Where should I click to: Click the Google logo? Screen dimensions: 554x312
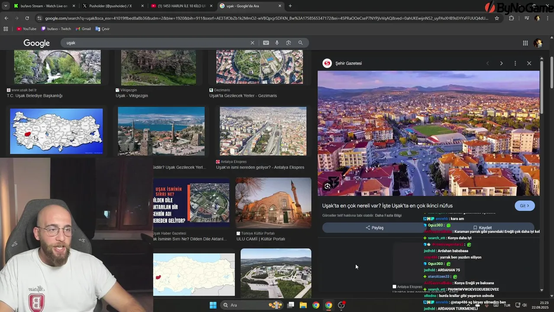pyautogui.click(x=37, y=43)
